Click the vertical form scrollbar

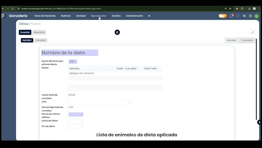pyautogui.click(x=256, y=79)
